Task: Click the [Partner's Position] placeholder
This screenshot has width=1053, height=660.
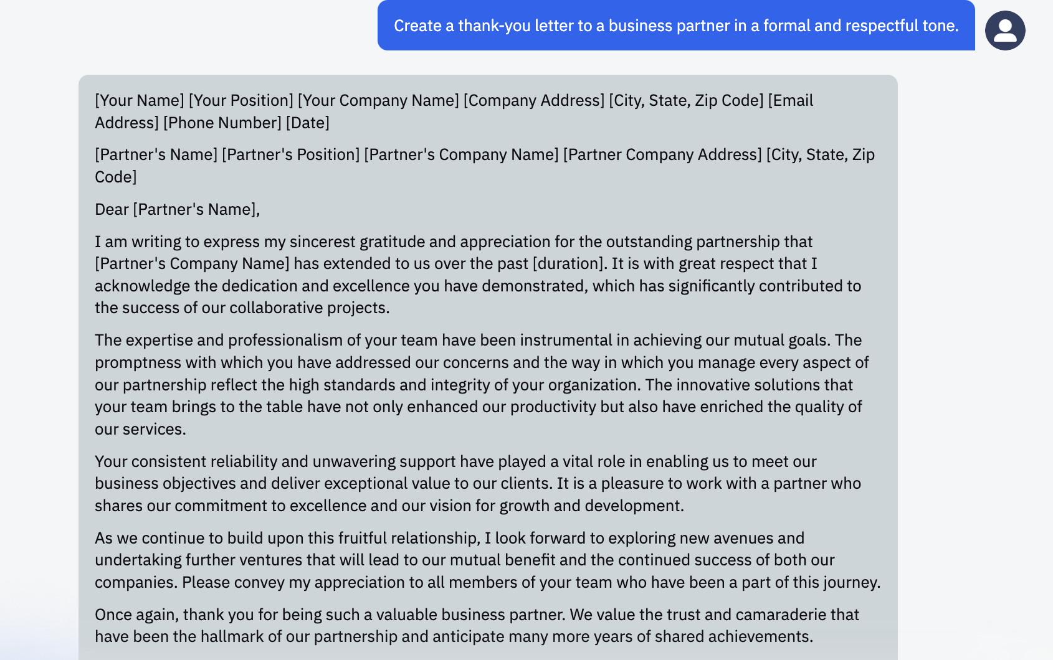Action: [291, 154]
